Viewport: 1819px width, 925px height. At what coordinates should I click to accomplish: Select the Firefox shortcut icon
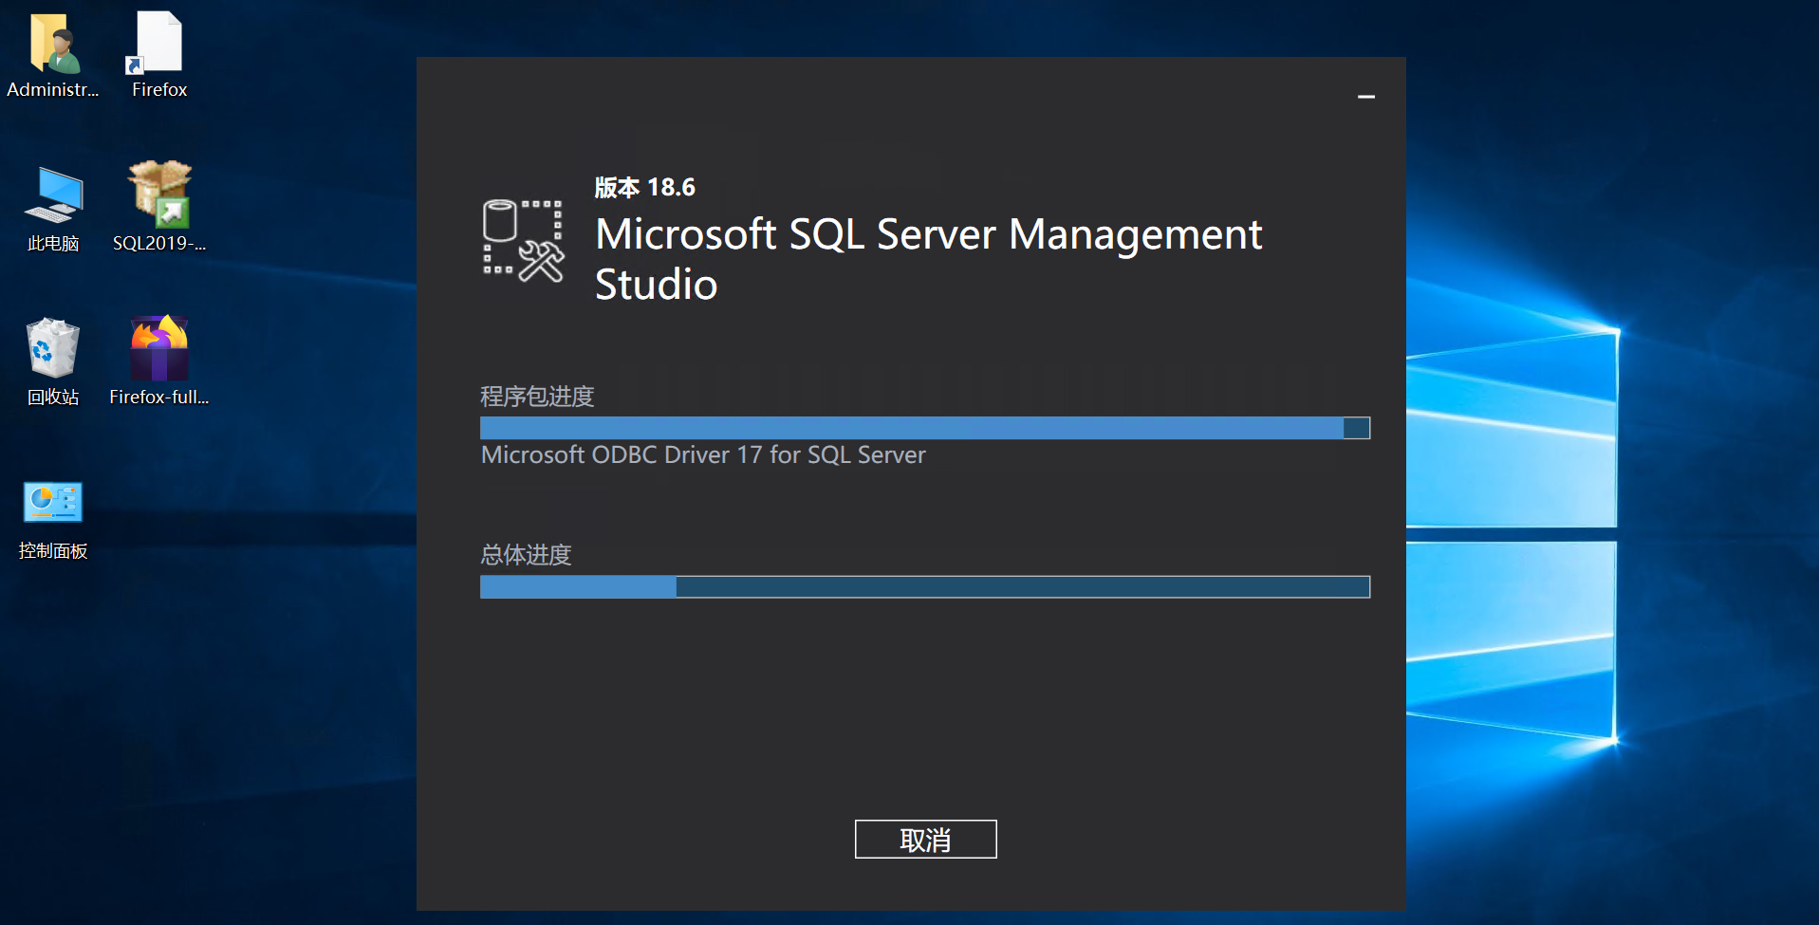click(x=158, y=44)
